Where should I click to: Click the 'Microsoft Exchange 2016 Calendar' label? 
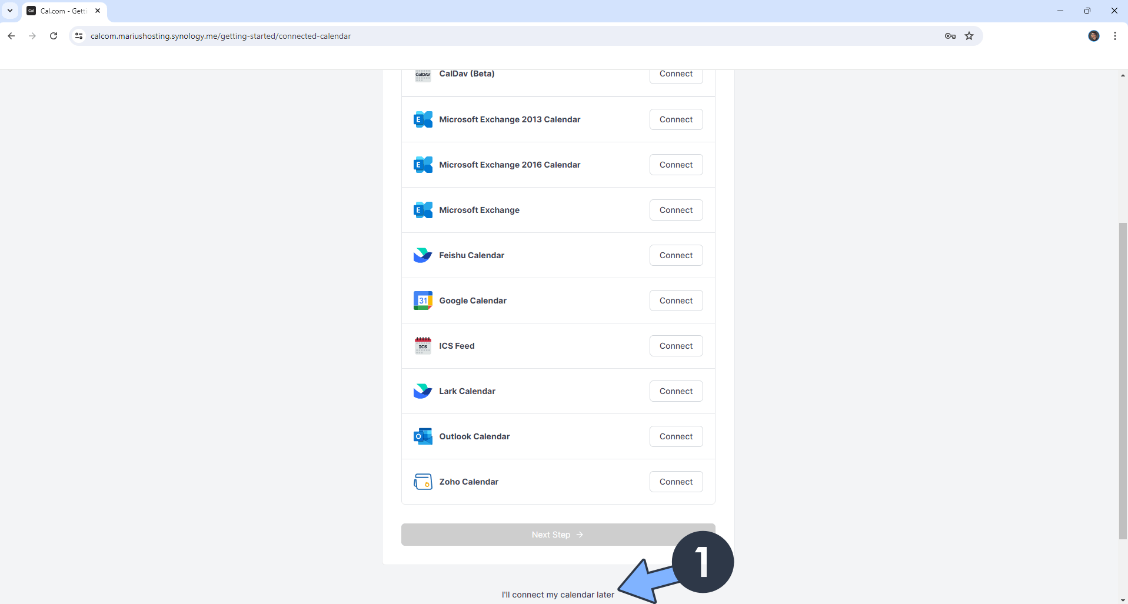click(x=510, y=165)
